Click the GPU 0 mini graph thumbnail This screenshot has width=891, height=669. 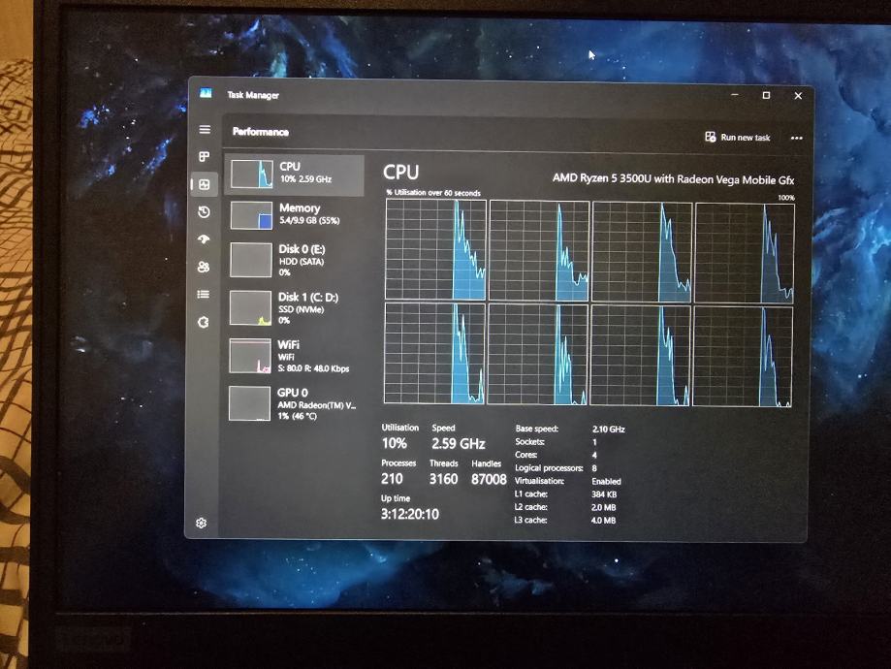point(249,403)
